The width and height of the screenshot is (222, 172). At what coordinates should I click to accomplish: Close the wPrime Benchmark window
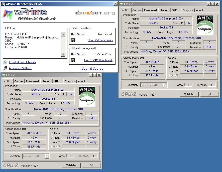(116, 4)
